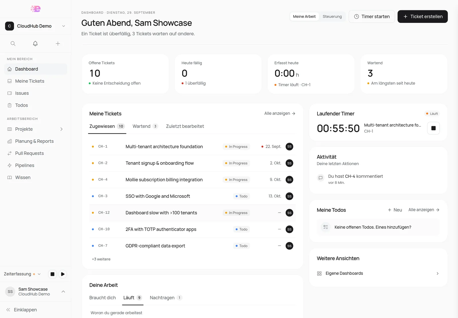Switch to Steuerung view
The image size is (458, 318).
click(332, 17)
